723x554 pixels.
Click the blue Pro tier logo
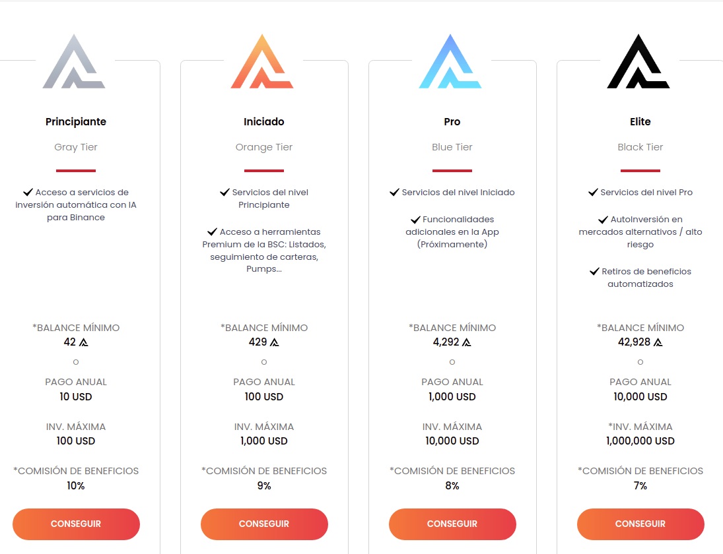pyautogui.click(x=450, y=62)
